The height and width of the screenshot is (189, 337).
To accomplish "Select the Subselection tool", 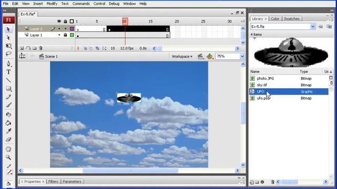I will [8, 38].
